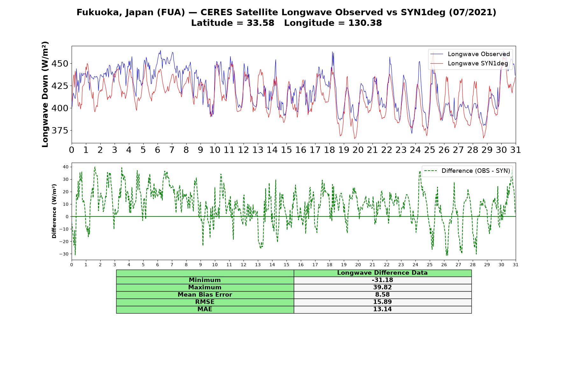Click day 15 tick on upper x-axis
Viewport: 573px width, 382px height.
click(x=286, y=150)
